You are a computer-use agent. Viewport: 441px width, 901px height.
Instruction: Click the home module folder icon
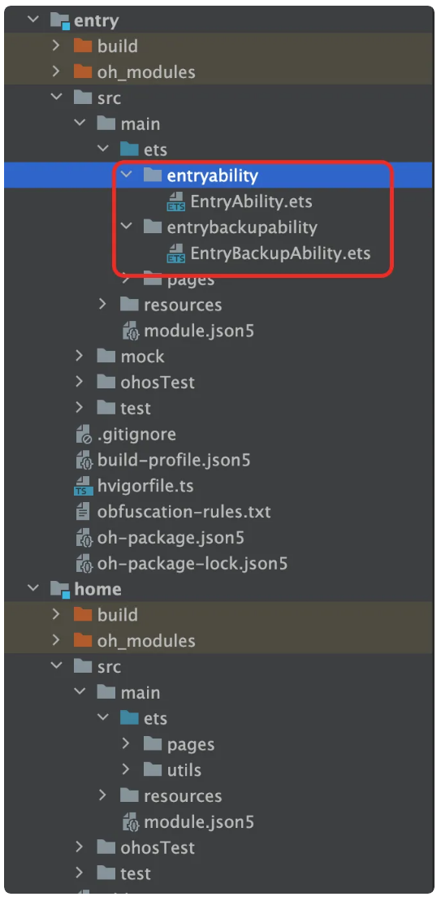(x=60, y=590)
